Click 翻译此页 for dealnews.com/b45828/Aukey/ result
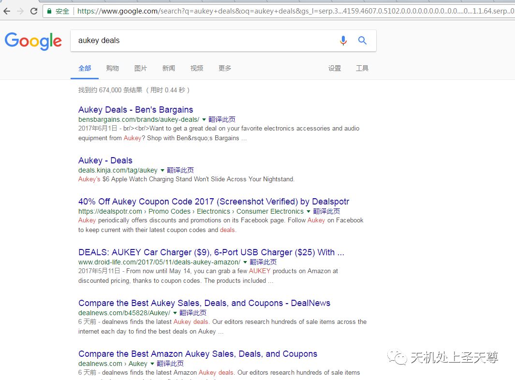Screen dimensions: 515x380 (x=193, y=313)
